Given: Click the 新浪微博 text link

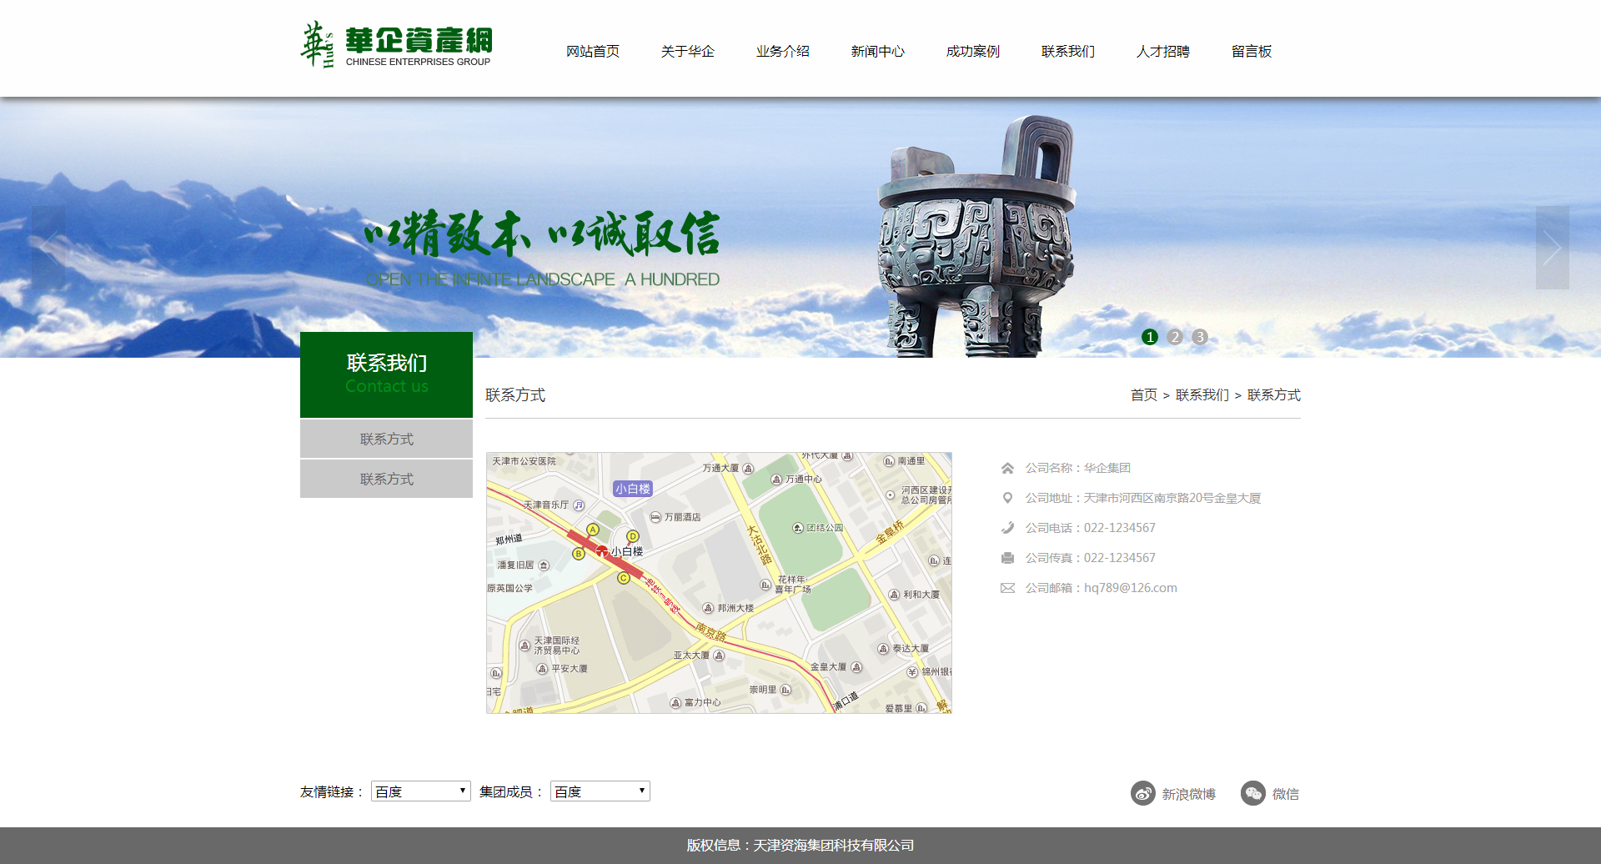Looking at the screenshot, I should point(1189,794).
